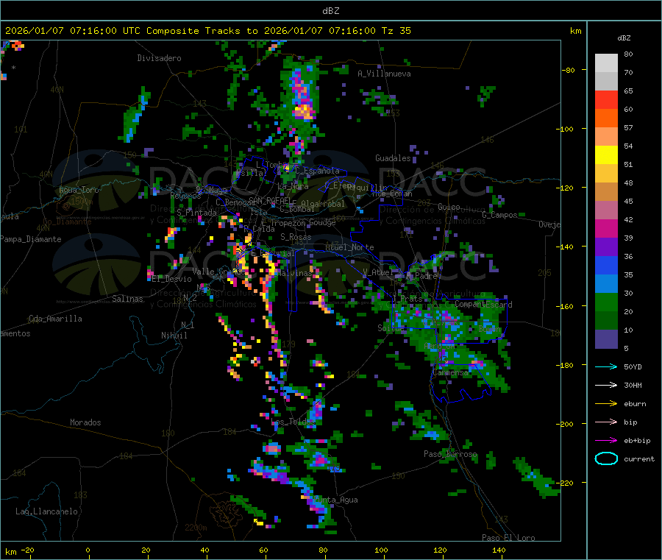Click the '-20' tick on bottom km axis

click(x=28, y=550)
